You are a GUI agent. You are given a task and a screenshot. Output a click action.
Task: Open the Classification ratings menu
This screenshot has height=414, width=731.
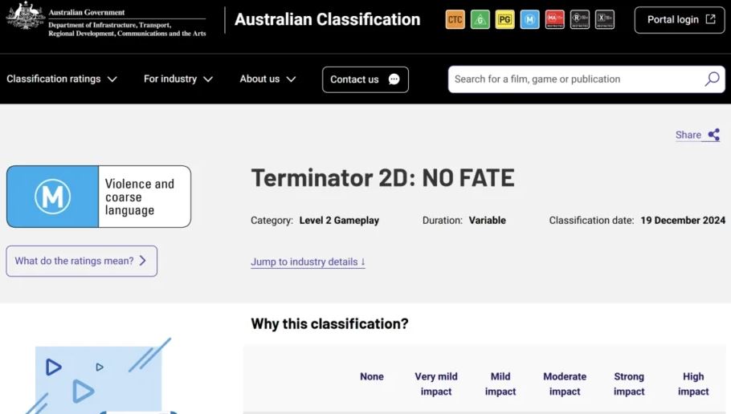(x=62, y=79)
